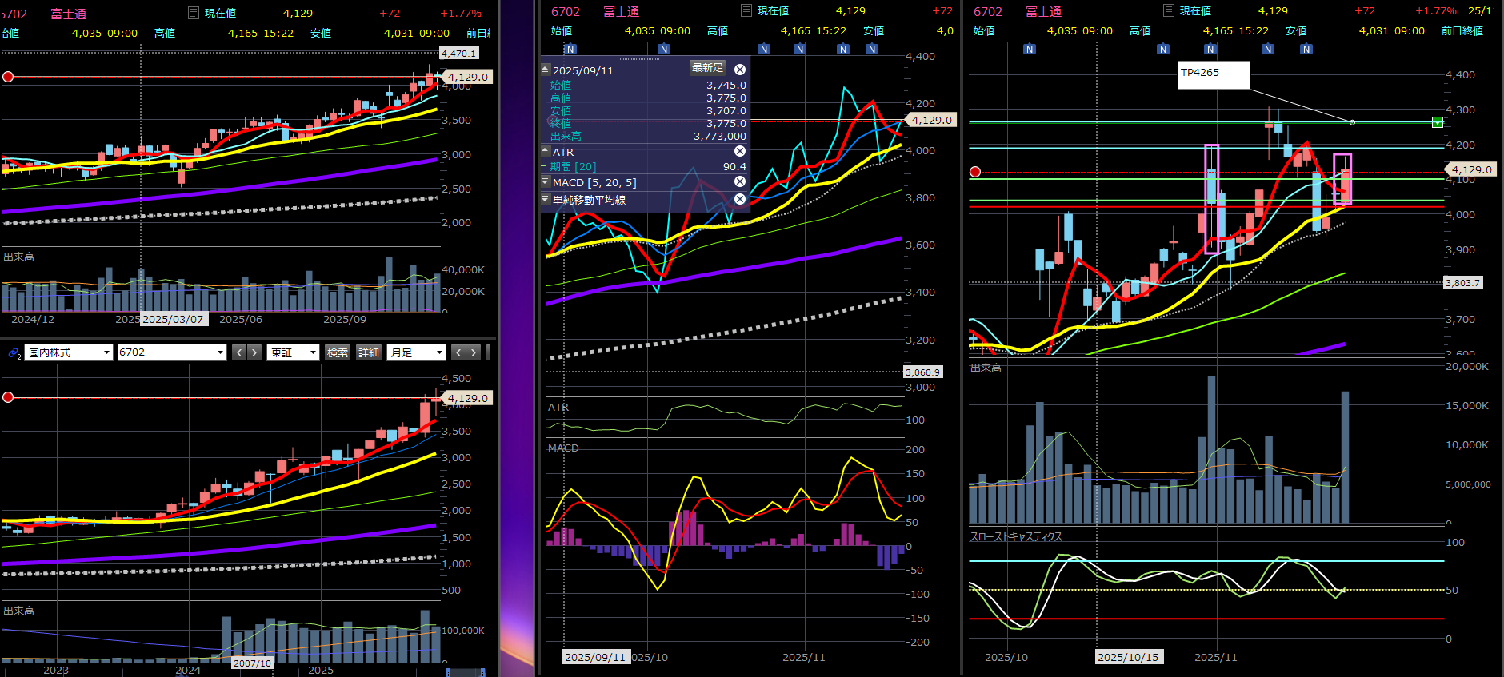Click the green arrow marker on the TP line
1504x677 pixels.
coord(1437,122)
